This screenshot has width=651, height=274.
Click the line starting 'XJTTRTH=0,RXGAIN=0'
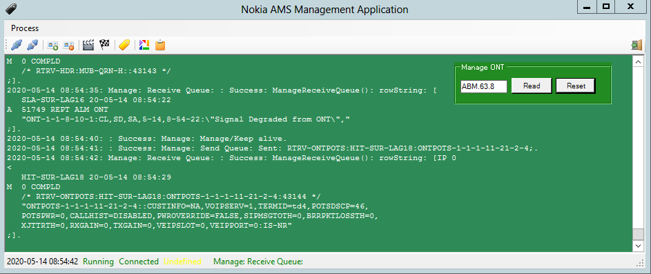(x=157, y=226)
